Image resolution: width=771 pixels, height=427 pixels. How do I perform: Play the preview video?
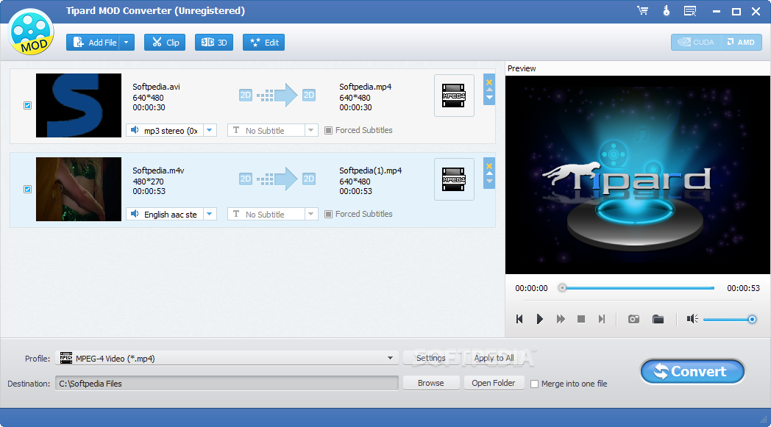[539, 320]
